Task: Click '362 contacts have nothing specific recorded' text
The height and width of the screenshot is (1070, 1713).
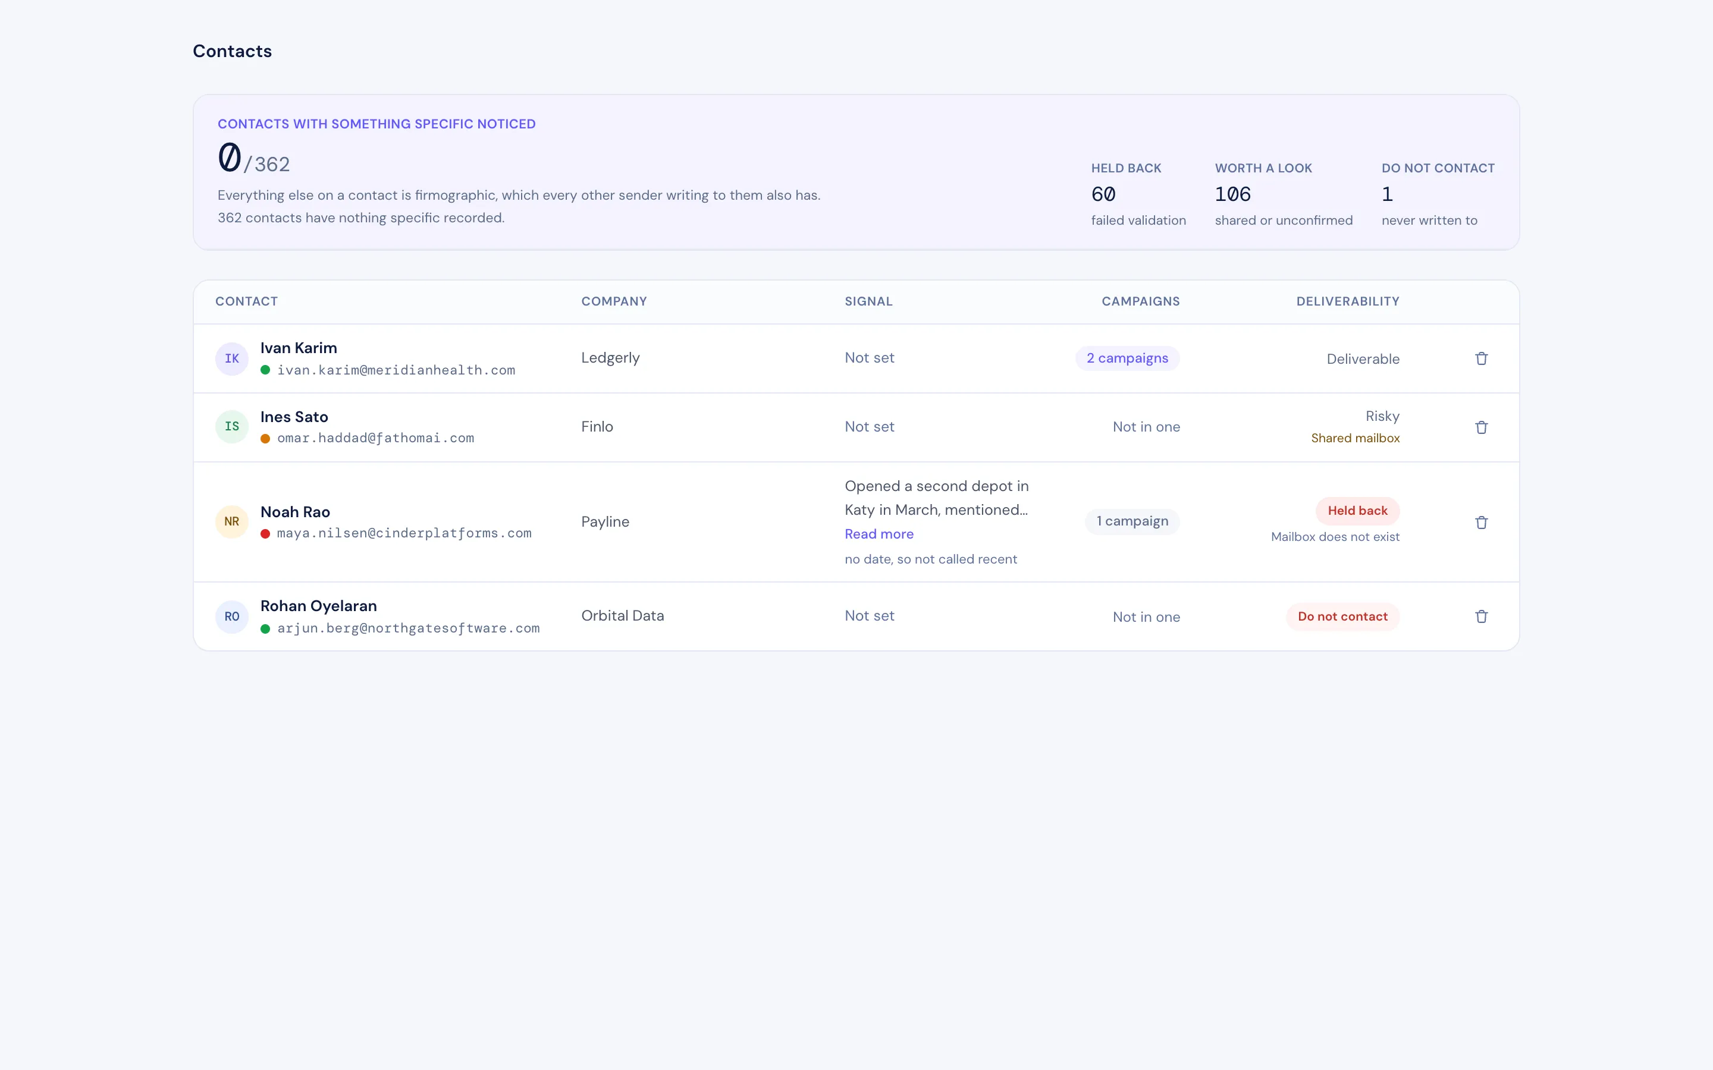Action: coord(361,218)
